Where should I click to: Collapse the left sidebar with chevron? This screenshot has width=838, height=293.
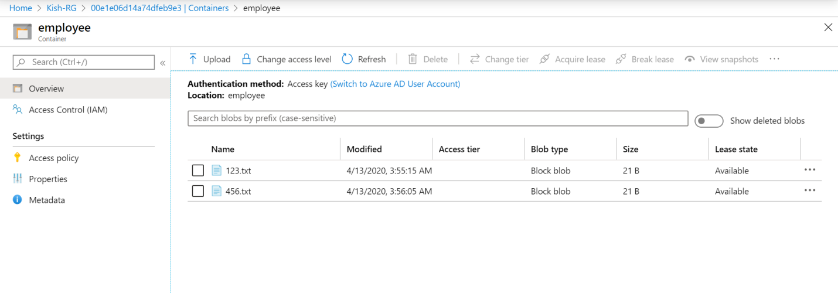[162, 63]
